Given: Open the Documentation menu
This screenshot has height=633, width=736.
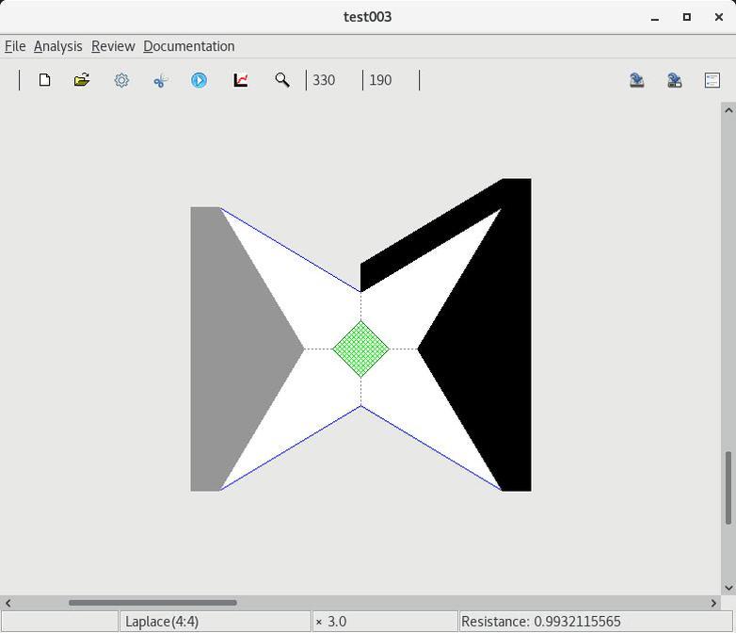Looking at the screenshot, I should [188, 46].
